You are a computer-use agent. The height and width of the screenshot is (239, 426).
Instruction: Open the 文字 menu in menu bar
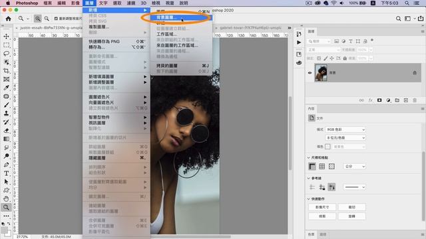click(x=103, y=3)
